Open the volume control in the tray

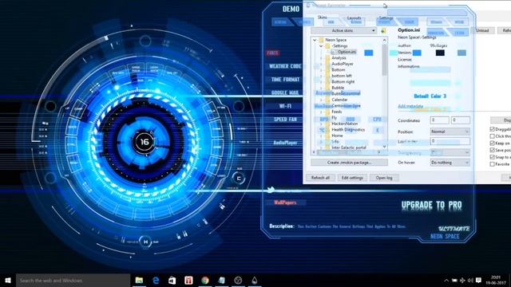[x=470, y=280]
